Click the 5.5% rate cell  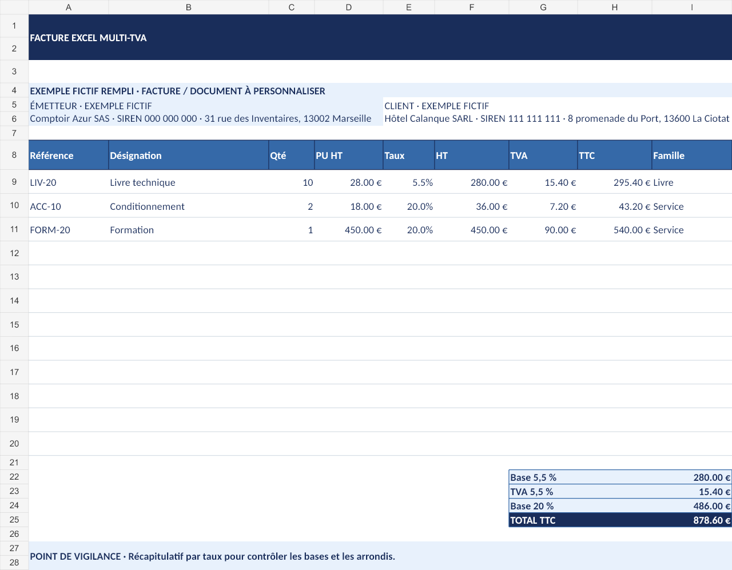(409, 182)
